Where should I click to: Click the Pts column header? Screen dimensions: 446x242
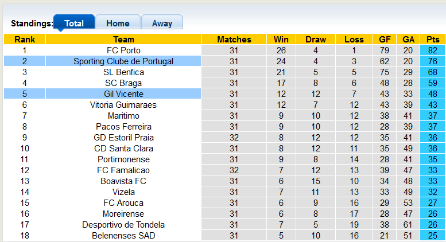tap(433, 40)
